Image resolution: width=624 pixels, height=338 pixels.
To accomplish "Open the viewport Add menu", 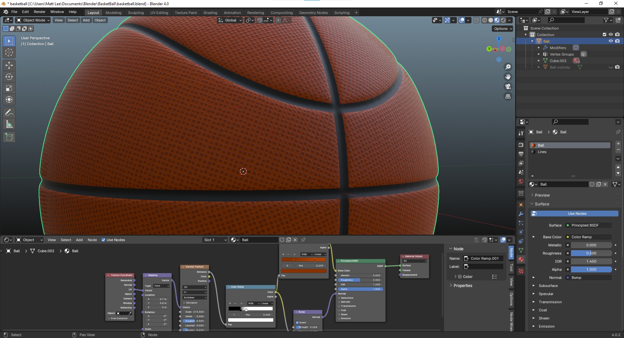I will tap(86, 20).
